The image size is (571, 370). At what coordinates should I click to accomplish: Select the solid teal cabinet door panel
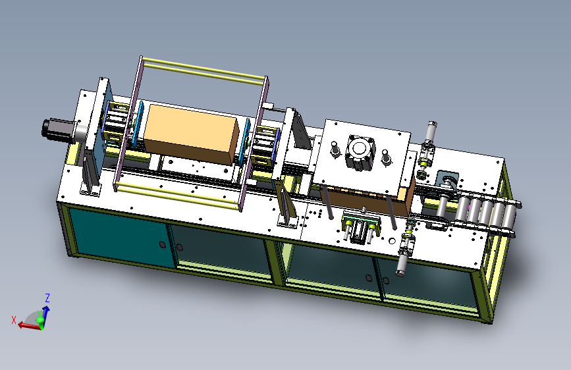(x=122, y=236)
